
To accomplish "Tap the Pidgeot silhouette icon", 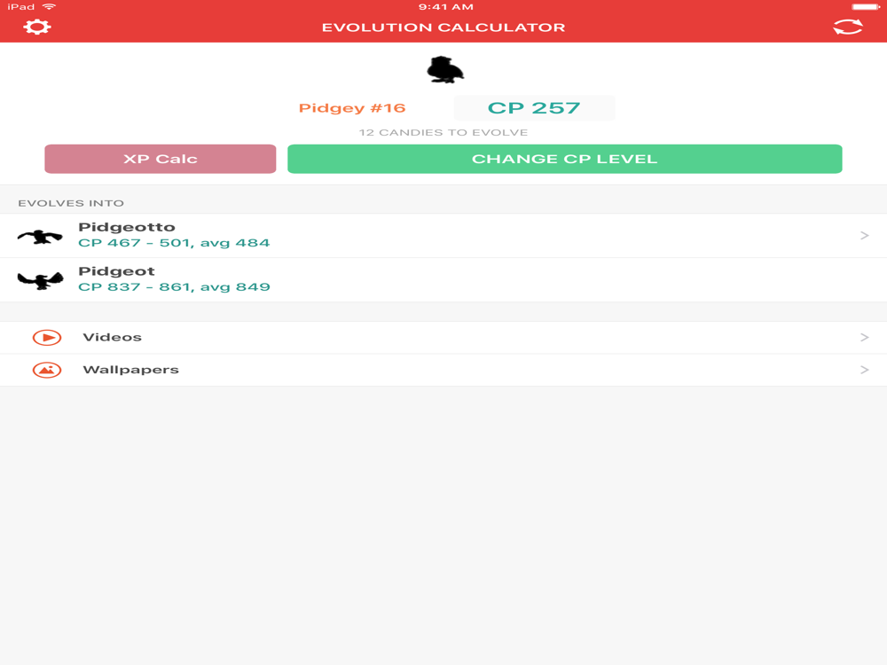I will click(x=40, y=280).
